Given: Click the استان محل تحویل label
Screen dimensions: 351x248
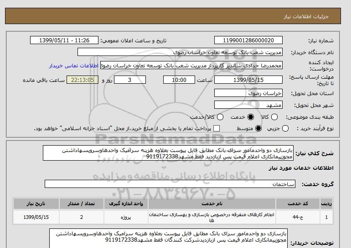Looking at the screenshot, I should [x=312, y=94].
